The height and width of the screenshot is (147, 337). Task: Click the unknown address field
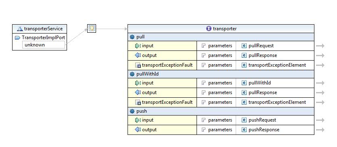pos(44,45)
